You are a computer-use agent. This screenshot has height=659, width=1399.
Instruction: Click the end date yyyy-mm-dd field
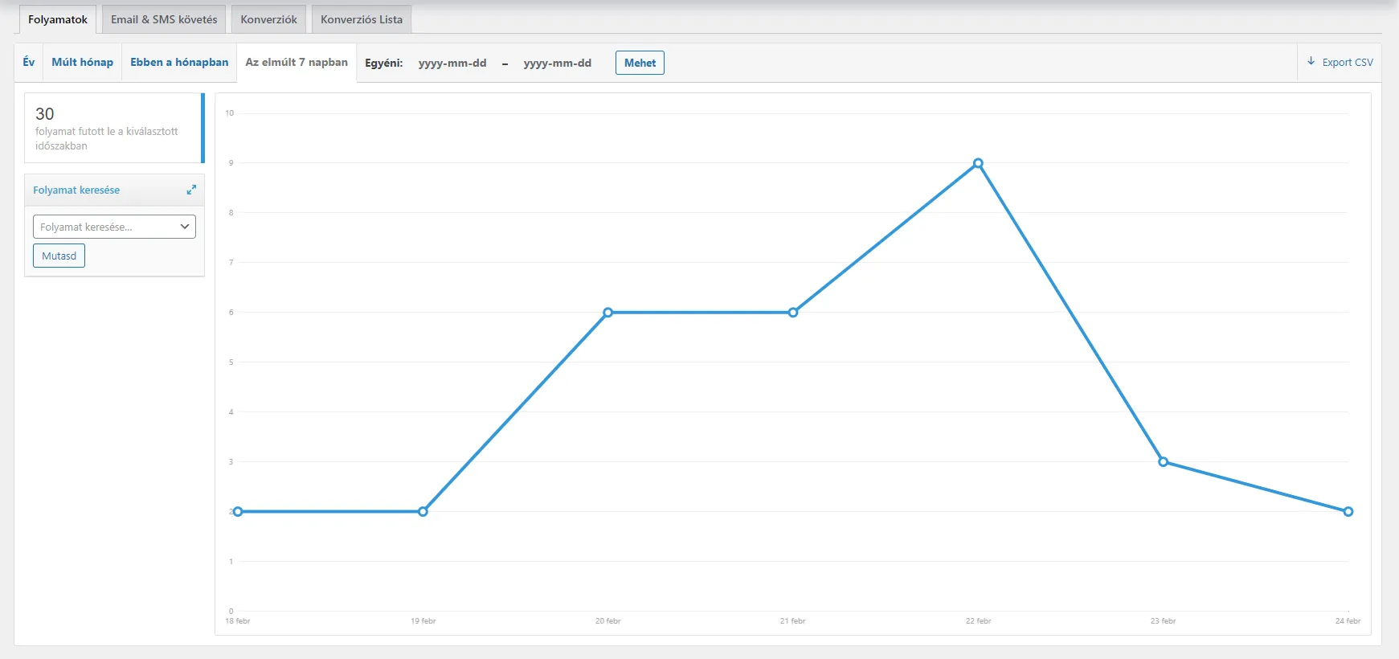558,63
